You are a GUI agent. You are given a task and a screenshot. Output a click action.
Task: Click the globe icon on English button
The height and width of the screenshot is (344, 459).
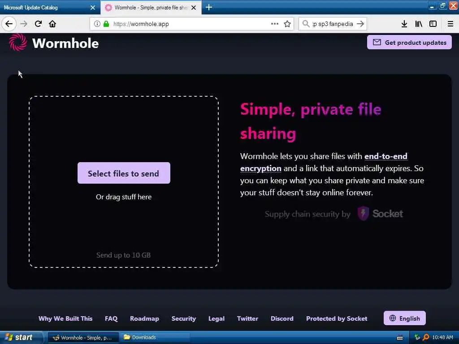[393, 318]
